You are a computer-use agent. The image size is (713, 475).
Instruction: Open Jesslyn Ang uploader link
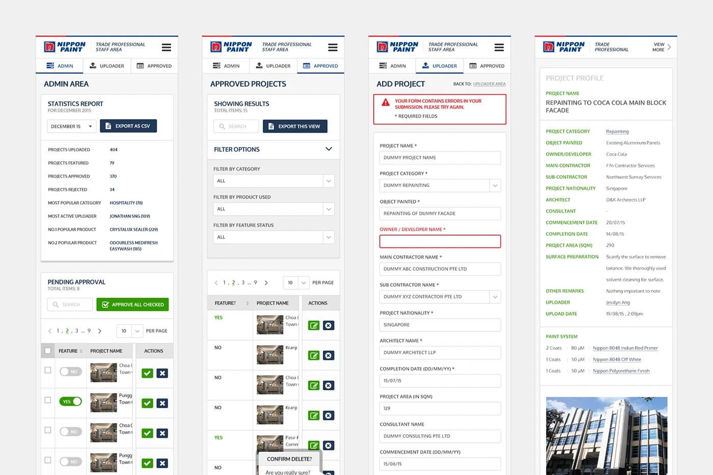[618, 302]
